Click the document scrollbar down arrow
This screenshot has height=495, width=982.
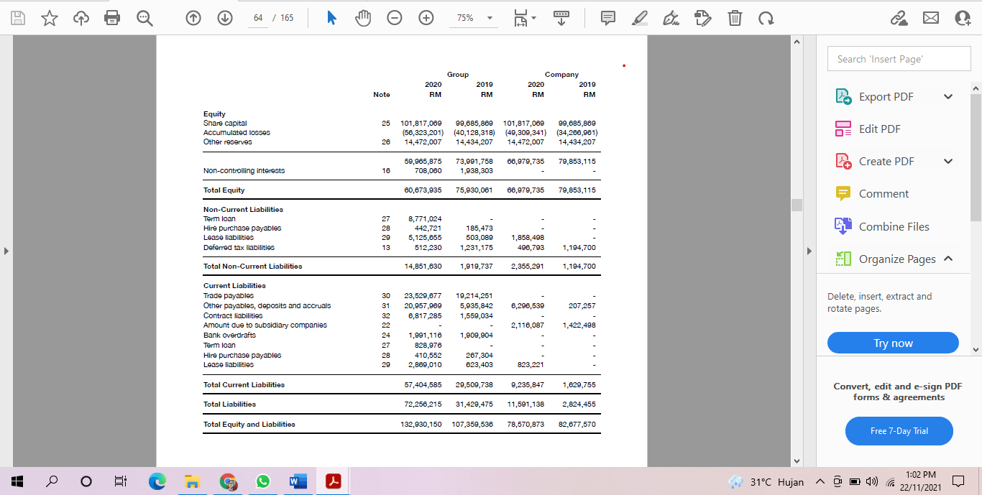click(x=797, y=461)
